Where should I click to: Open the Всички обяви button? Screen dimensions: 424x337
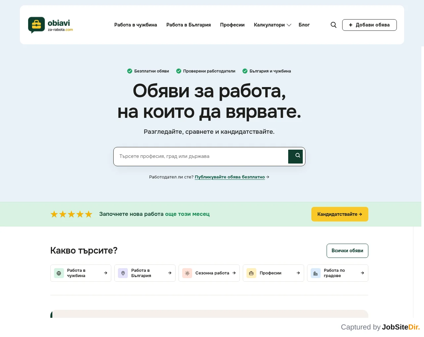tap(347, 251)
